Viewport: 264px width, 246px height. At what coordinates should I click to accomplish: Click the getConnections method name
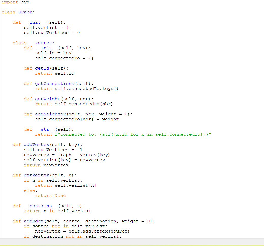click(54, 83)
